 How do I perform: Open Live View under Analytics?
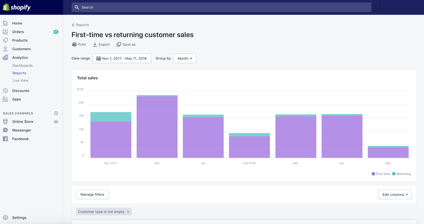tap(20, 80)
